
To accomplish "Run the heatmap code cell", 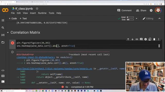I will click(13, 43).
